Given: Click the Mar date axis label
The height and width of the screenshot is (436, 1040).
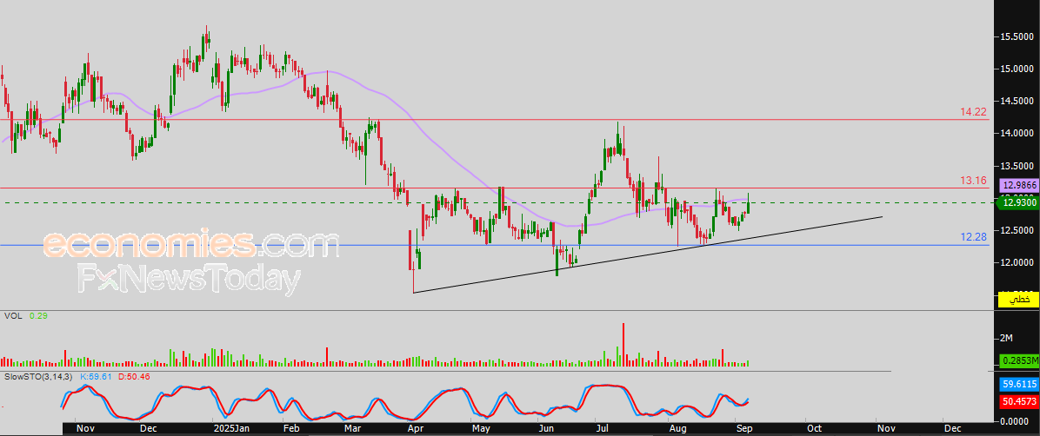Looking at the screenshot, I should click(354, 429).
